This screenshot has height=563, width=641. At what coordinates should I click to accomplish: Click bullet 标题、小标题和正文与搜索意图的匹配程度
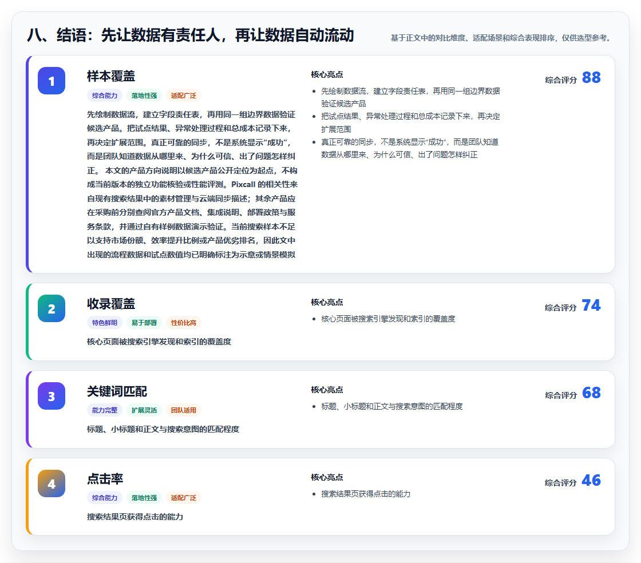(391, 406)
